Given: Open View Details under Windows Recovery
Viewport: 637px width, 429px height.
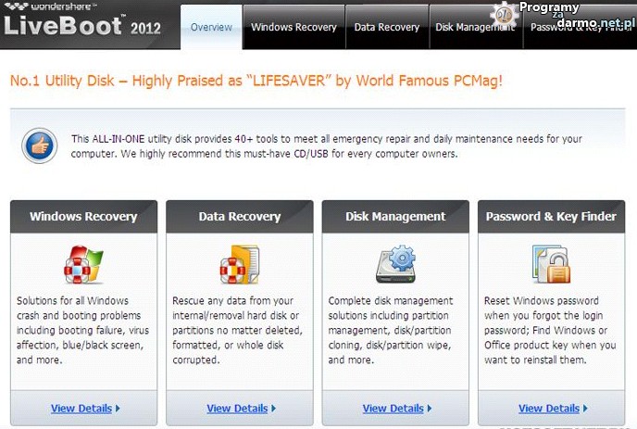Looking at the screenshot, I should (x=83, y=409).
